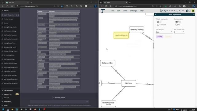This screenshot has width=197, height=111.
Task: Open the File menu in termboard
Action: coord(112,11)
